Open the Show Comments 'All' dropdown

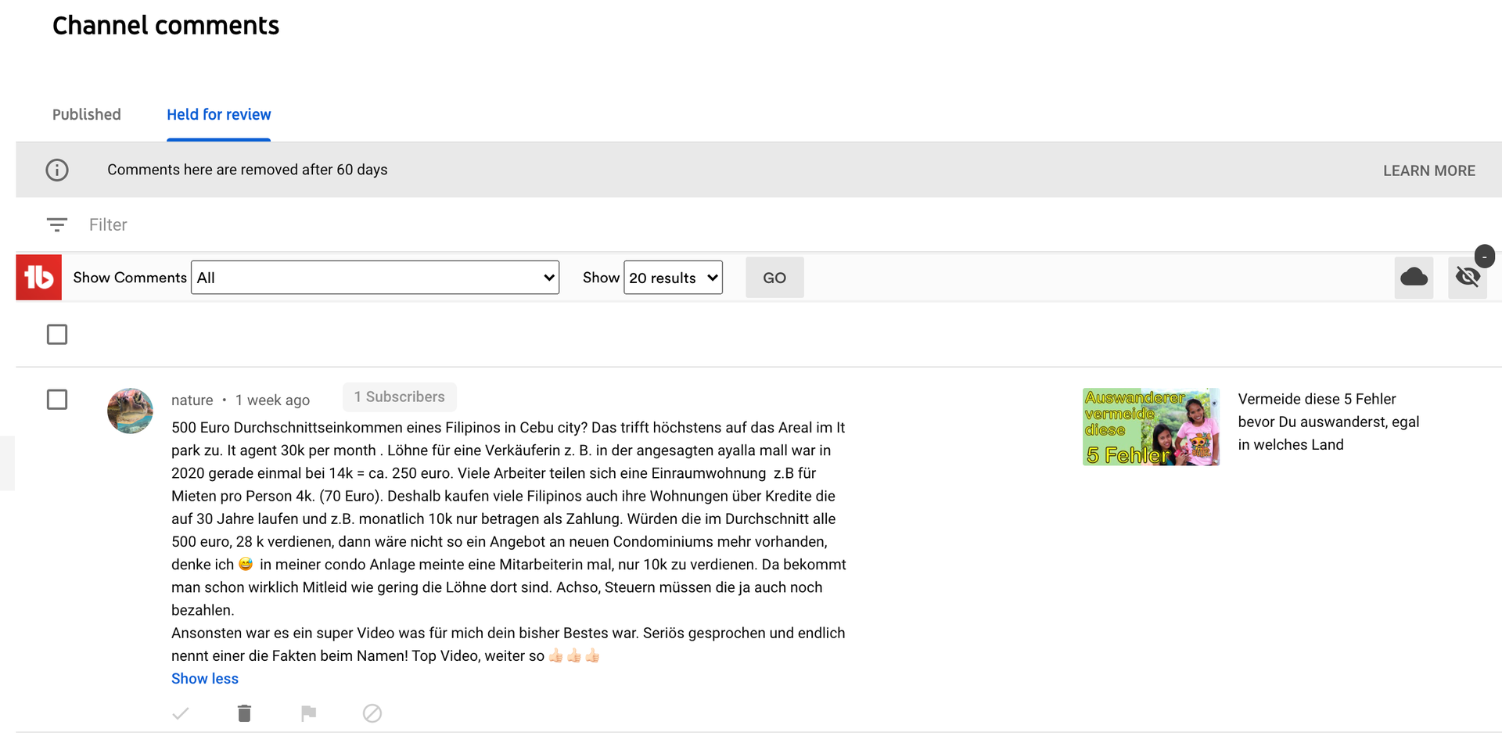pos(375,278)
